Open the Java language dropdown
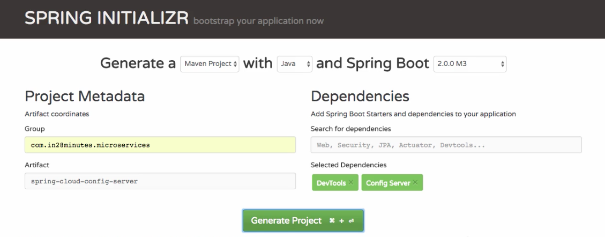Screen dimensions: 605x237 [x=295, y=64]
